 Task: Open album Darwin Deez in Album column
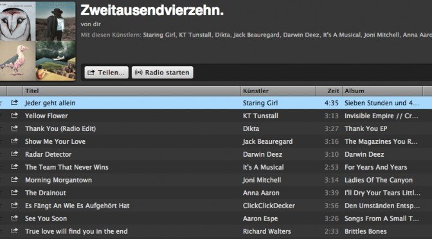(364, 154)
